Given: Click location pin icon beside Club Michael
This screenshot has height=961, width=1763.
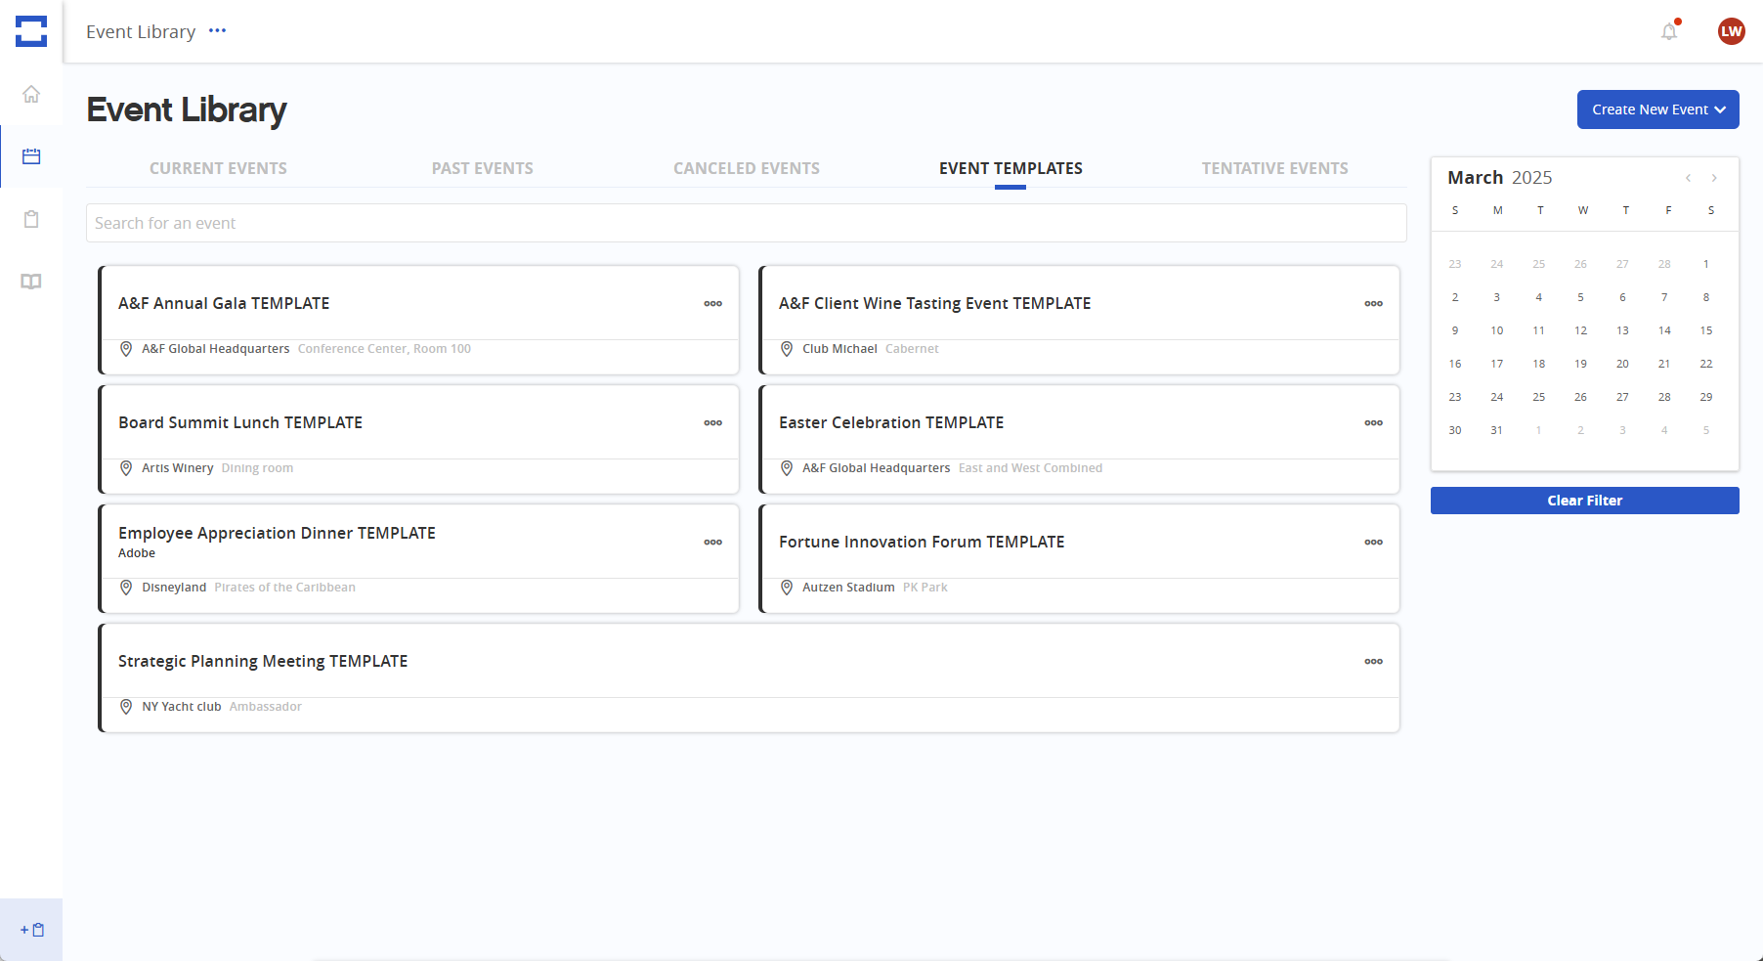Looking at the screenshot, I should 787,349.
